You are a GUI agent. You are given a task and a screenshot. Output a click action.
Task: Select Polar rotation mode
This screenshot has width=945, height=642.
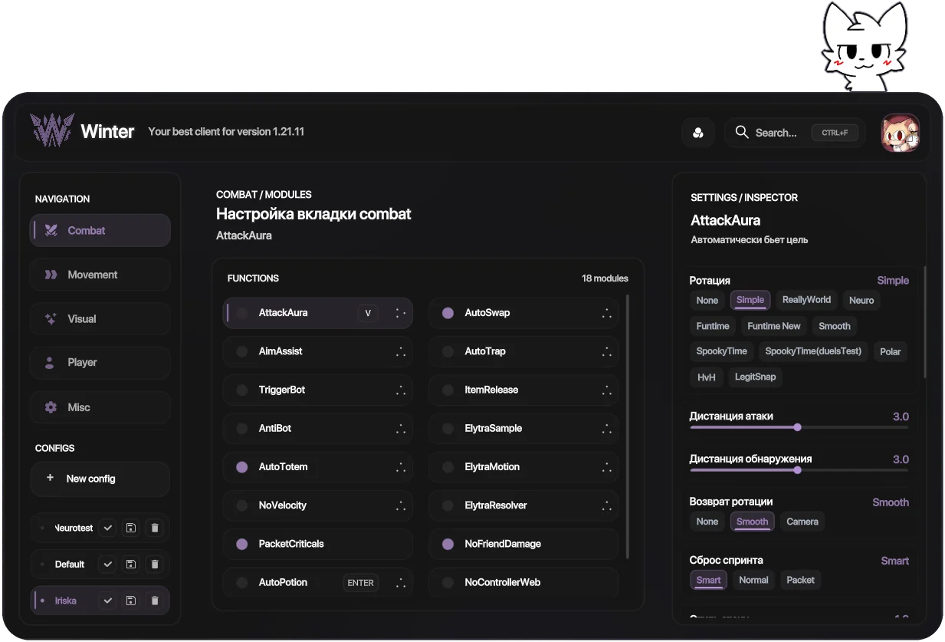[891, 351]
